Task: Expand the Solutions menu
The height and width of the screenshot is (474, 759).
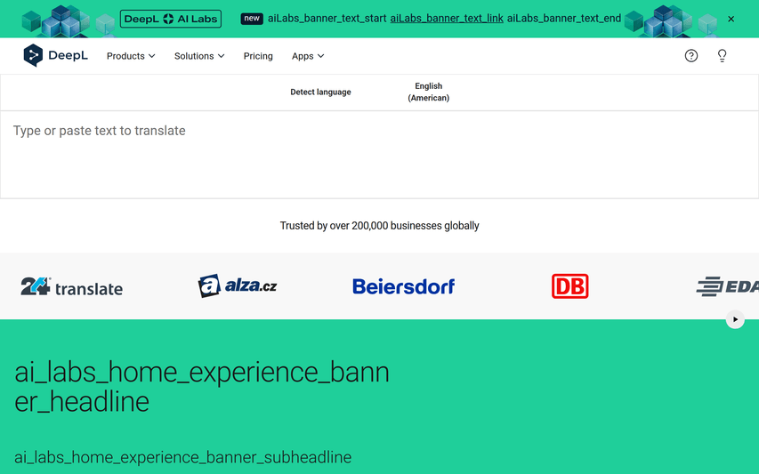Action: point(199,56)
